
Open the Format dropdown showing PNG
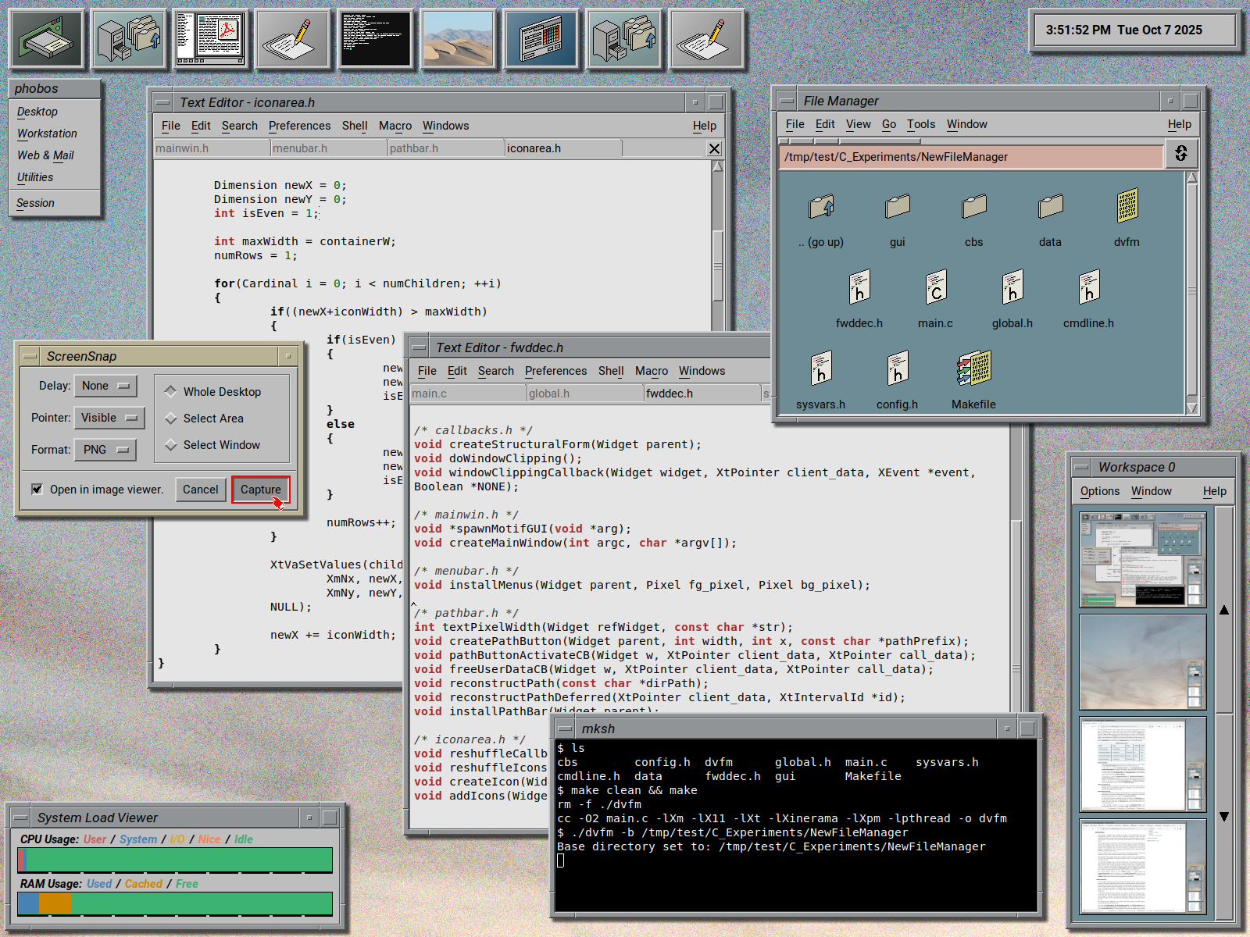pyautogui.click(x=105, y=450)
